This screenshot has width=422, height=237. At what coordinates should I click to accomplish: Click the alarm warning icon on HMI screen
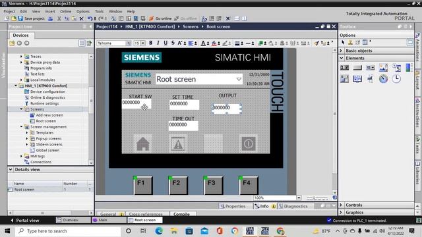click(178, 144)
